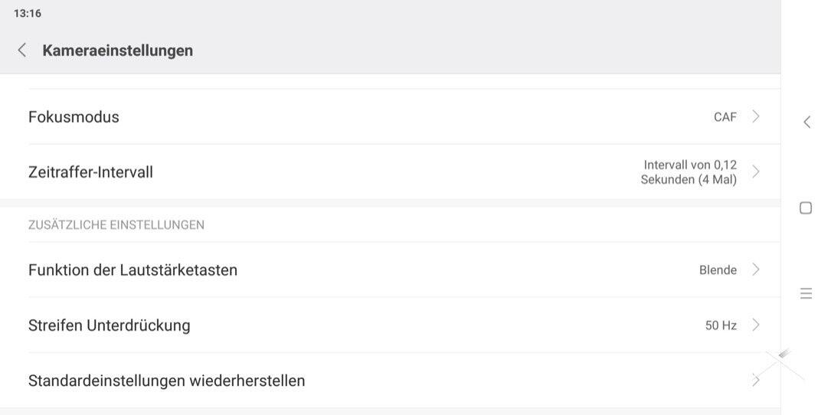
Task: Expand Lautstärketasten function via chevron arrow
Action: click(756, 270)
